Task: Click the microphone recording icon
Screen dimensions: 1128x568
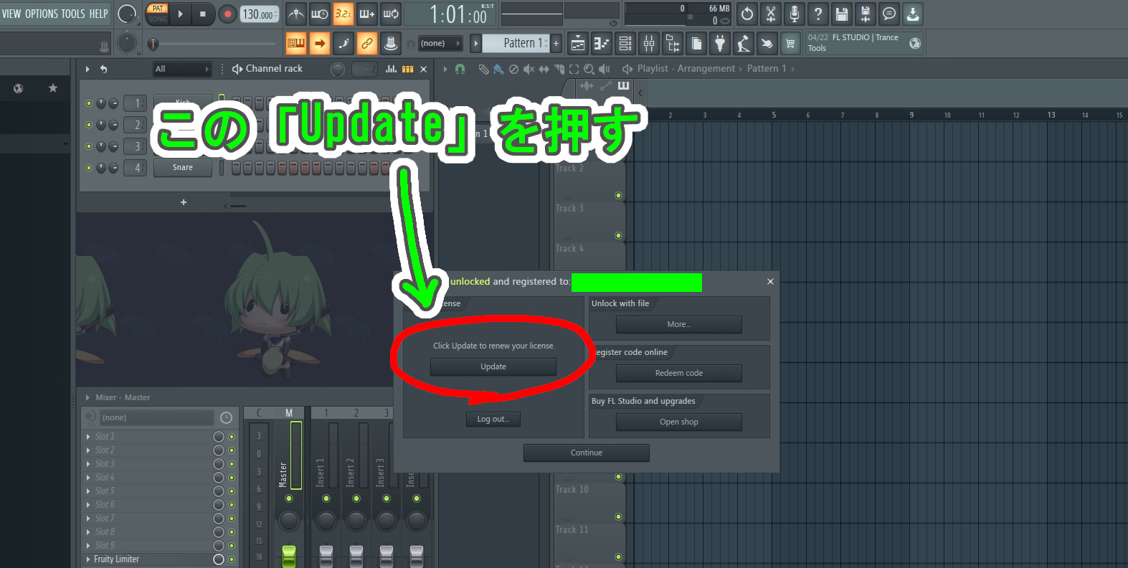Action: click(x=795, y=14)
